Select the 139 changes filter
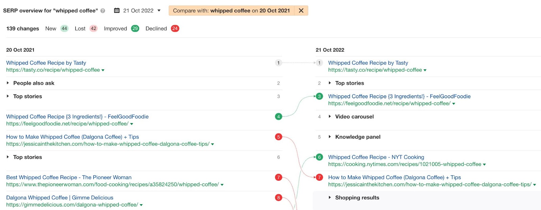541x210 pixels. pos(23,29)
